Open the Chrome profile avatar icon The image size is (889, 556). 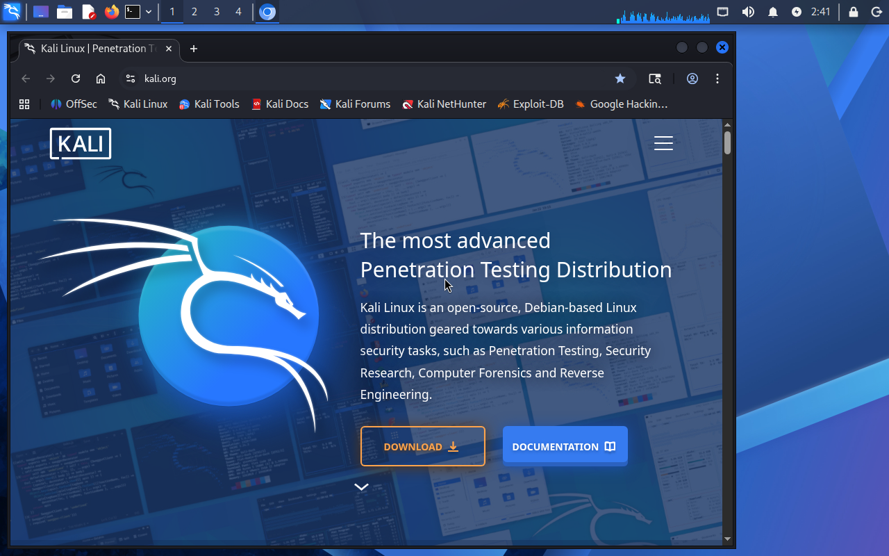click(692, 79)
